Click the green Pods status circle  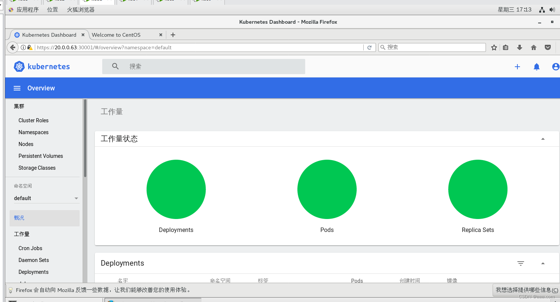click(x=327, y=189)
